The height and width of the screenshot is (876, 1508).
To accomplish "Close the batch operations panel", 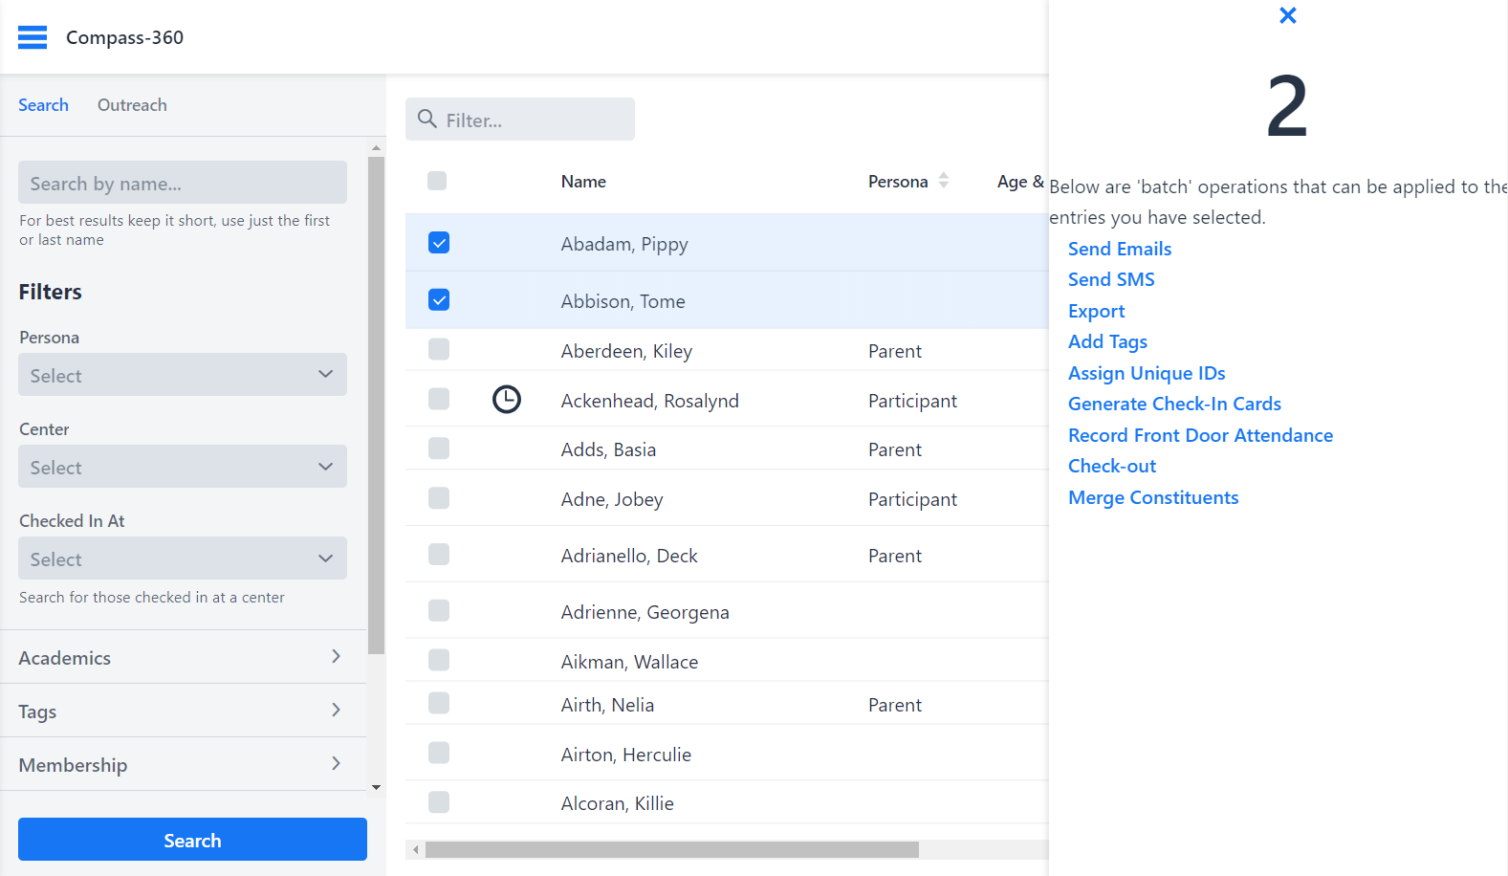I will pos(1287,15).
